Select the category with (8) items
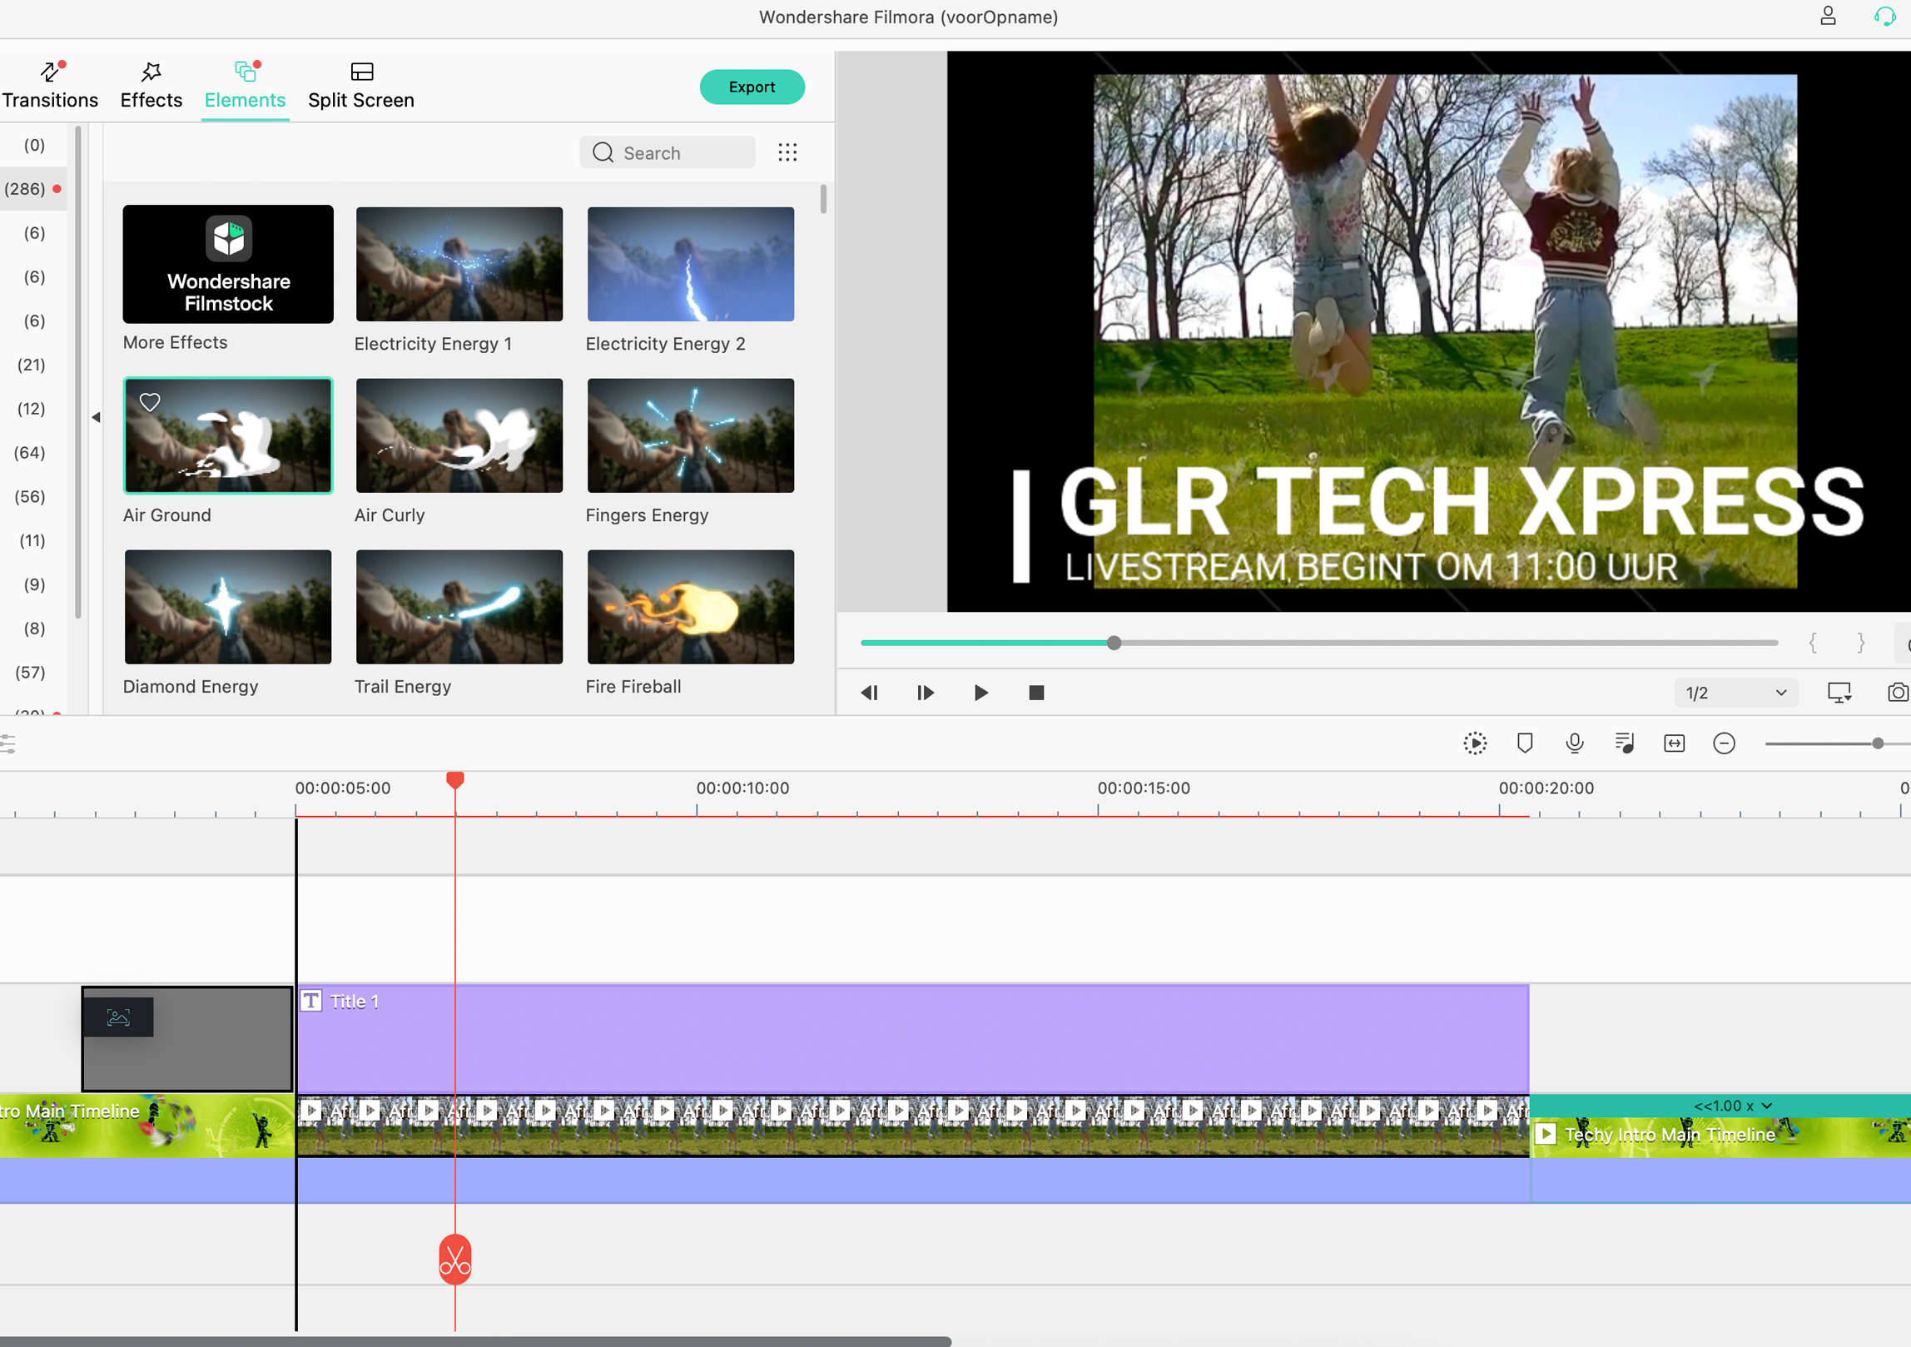The image size is (1911, 1347). (34, 629)
